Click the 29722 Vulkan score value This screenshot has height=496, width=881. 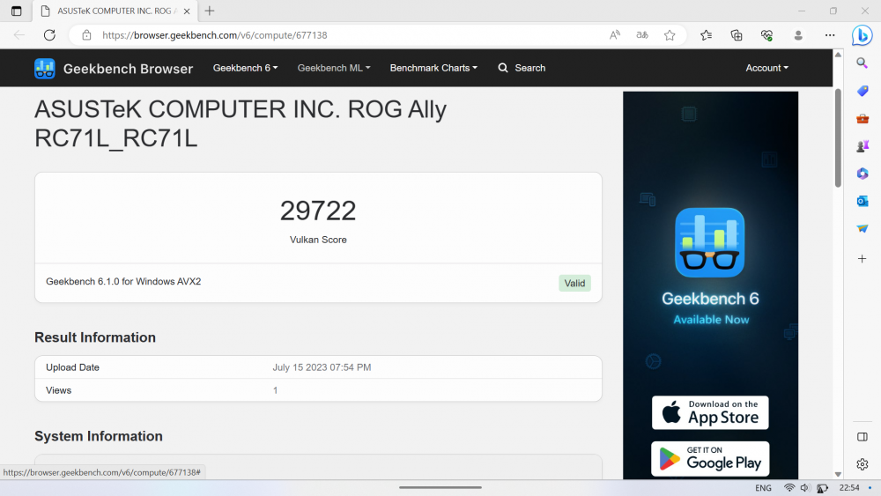tap(318, 211)
